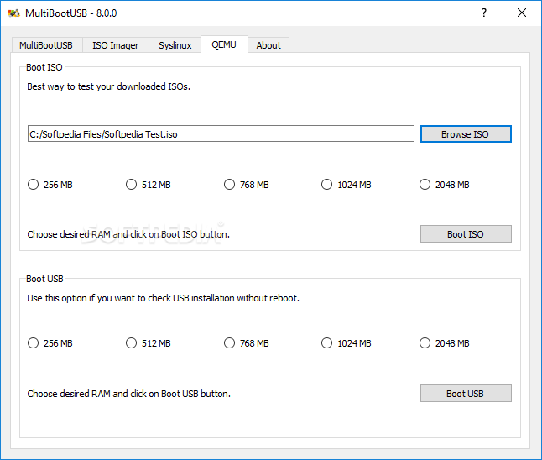Select 256 MB RAM for Boot USB

(50, 343)
